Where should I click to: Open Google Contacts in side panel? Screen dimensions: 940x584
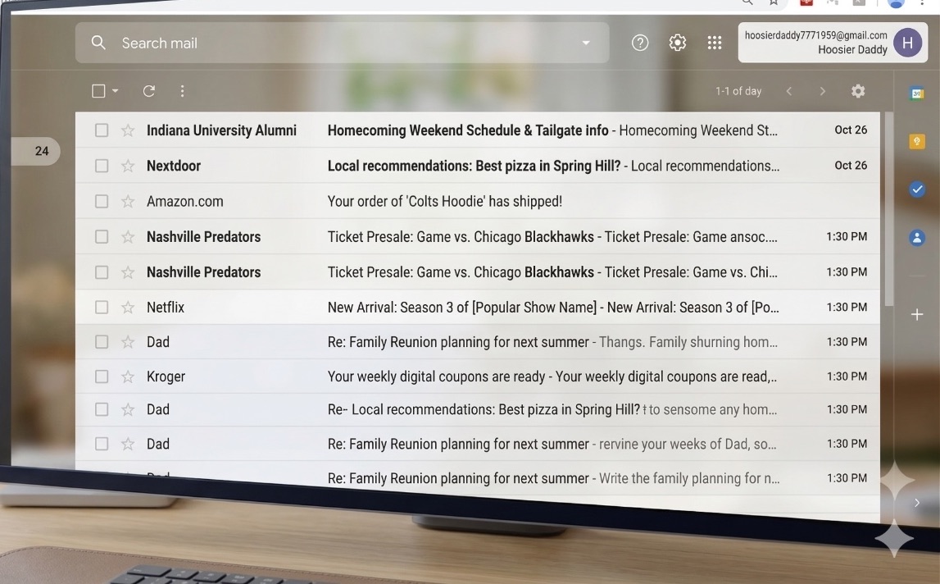point(917,238)
